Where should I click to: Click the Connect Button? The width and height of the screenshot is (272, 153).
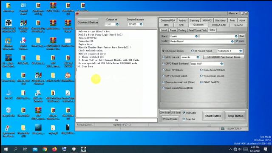[x=88, y=23]
